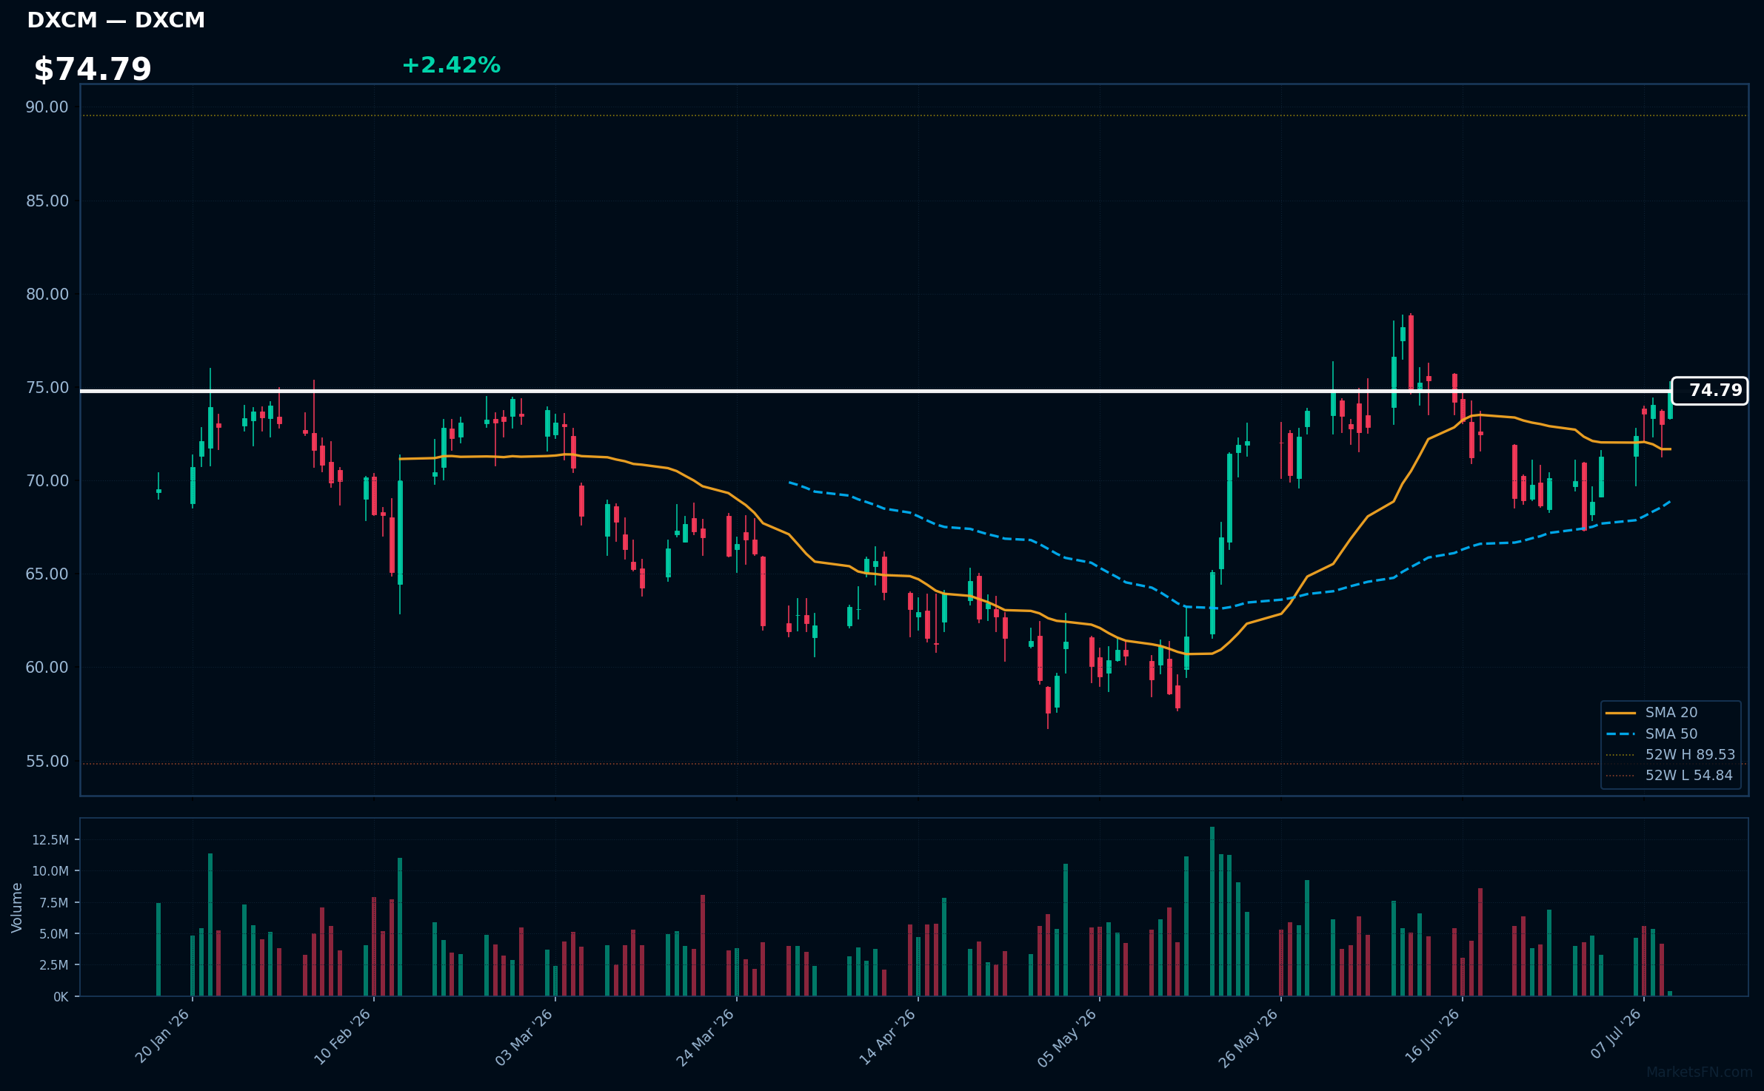Viewport: 1764px width, 1091px height.
Task: Click the 24 Mar '26 date label
Action: pos(706,1037)
